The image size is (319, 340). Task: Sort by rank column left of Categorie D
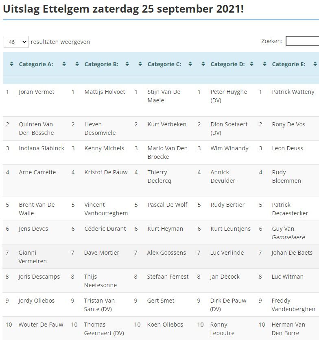click(x=203, y=64)
